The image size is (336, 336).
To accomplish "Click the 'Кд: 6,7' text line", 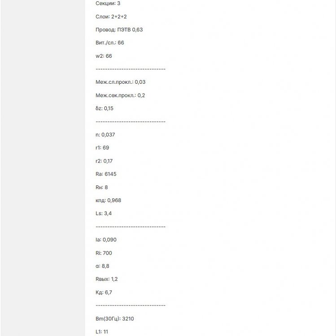I will tap(104, 293).
